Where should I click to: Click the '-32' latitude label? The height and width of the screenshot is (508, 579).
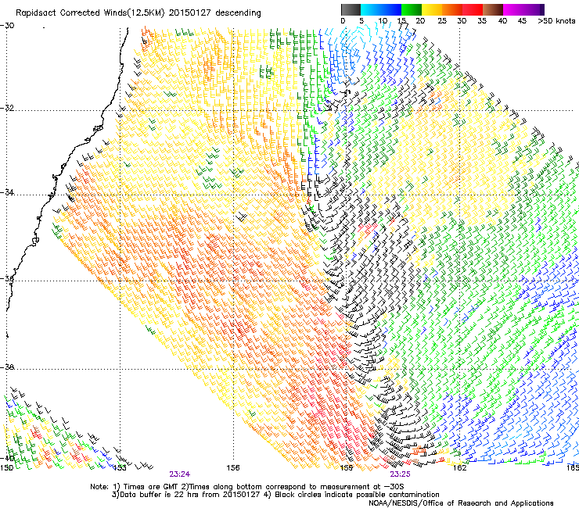7,108
